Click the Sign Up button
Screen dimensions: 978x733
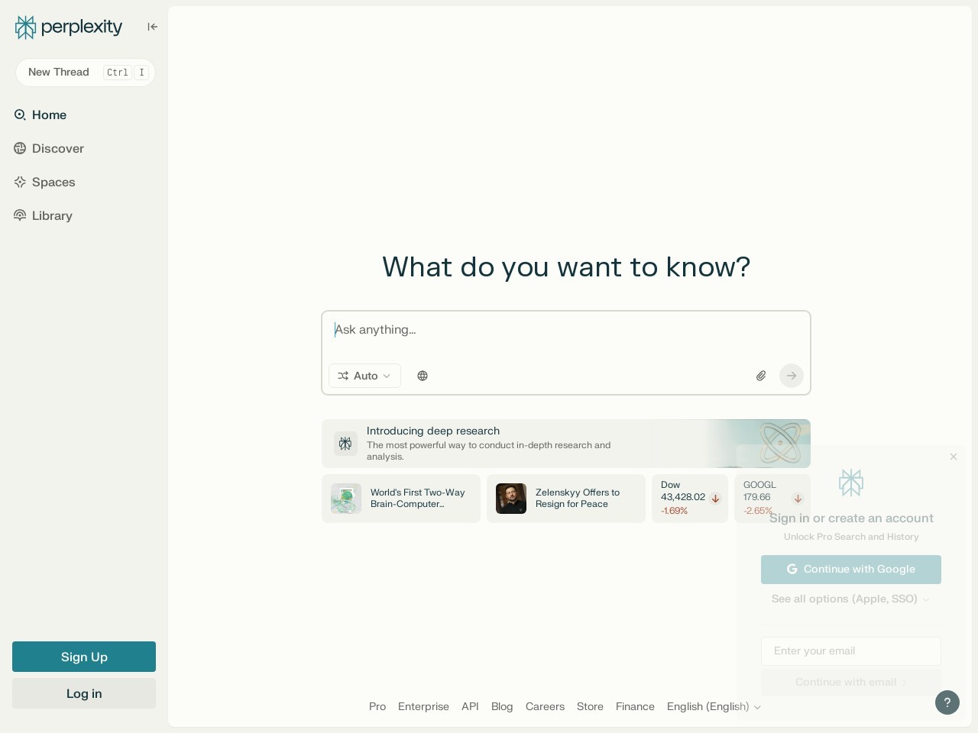tap(84, 657)
